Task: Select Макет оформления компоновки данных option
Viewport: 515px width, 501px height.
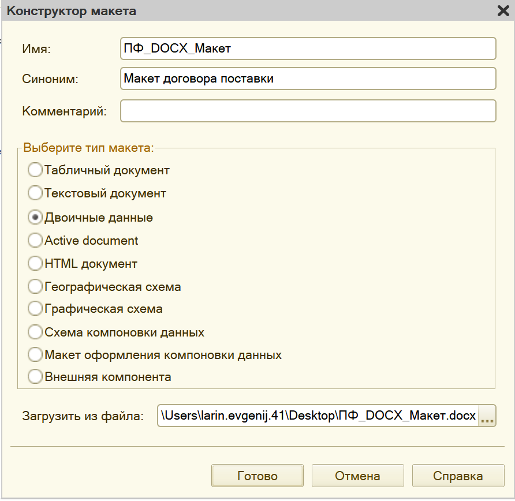Action: point(35,354)
